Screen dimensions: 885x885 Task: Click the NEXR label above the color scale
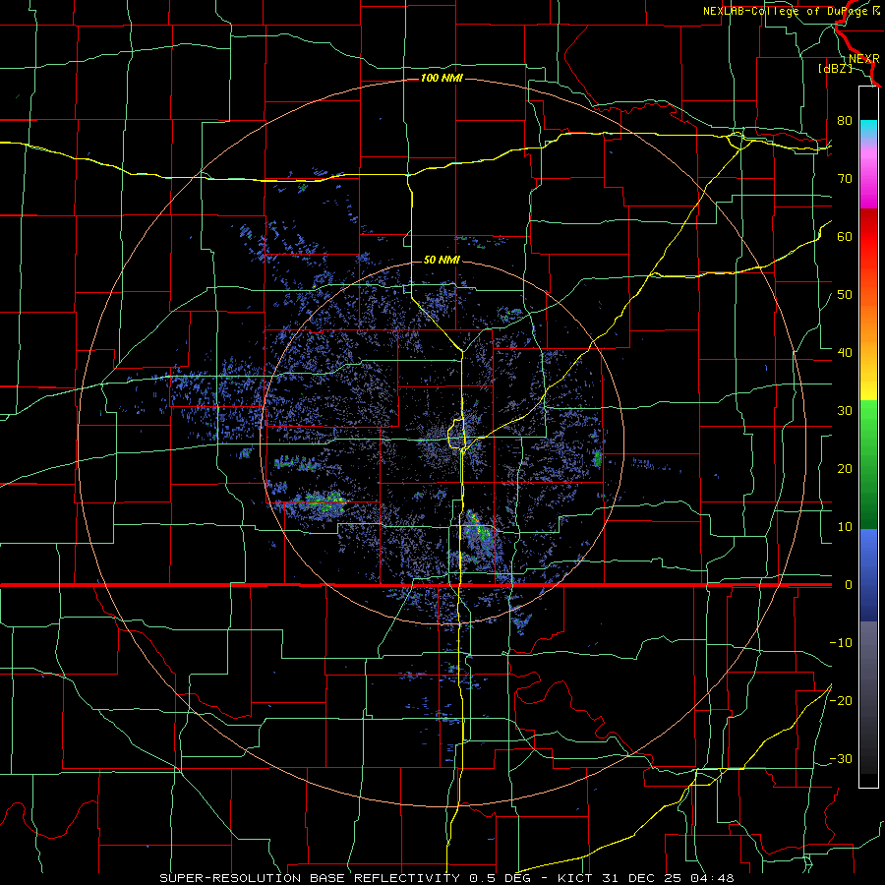863,59
